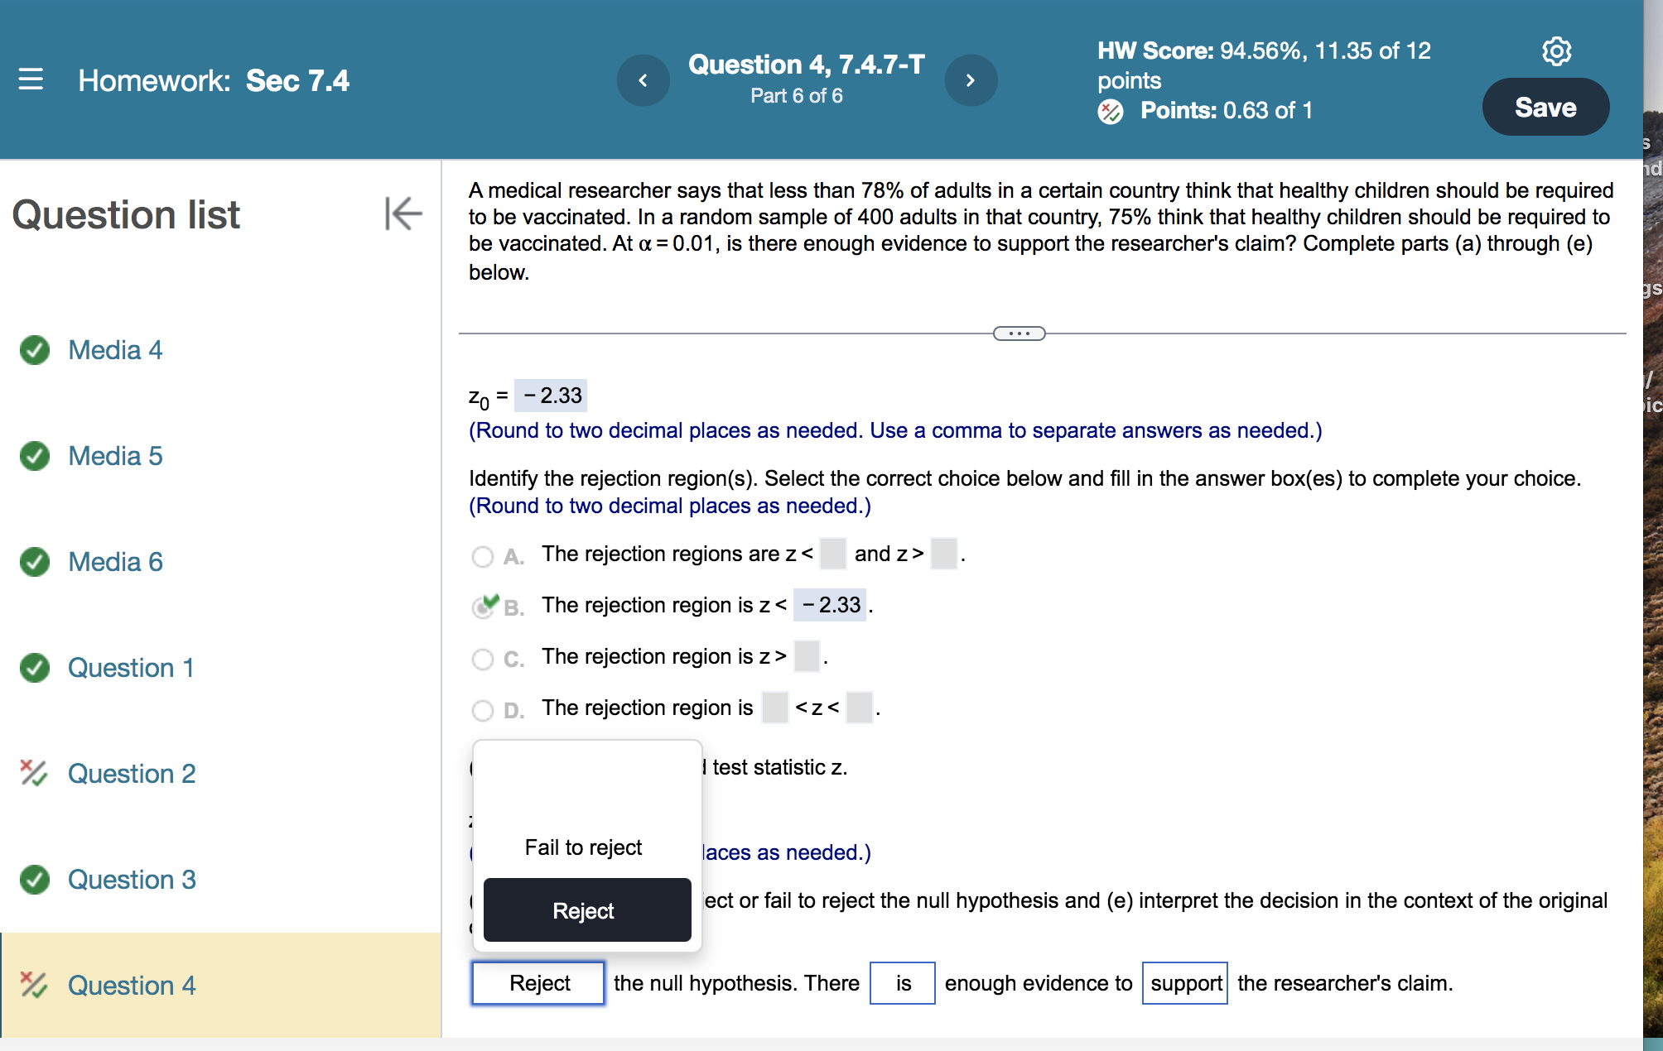
Task: Choose 'Fail to reject' from dropdown list
Action: [x=583, y=847]
